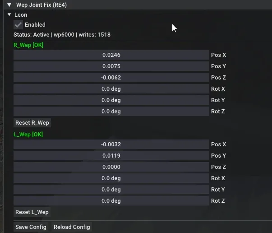272x233 pixels.
Task: Click the R_Wep Pos Y value 0.0075
Action: click(111, 66)
